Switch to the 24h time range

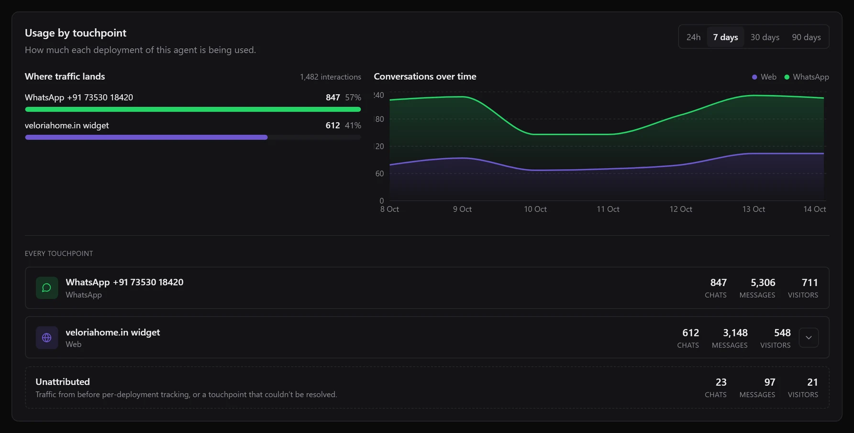[x=693, y=37]
